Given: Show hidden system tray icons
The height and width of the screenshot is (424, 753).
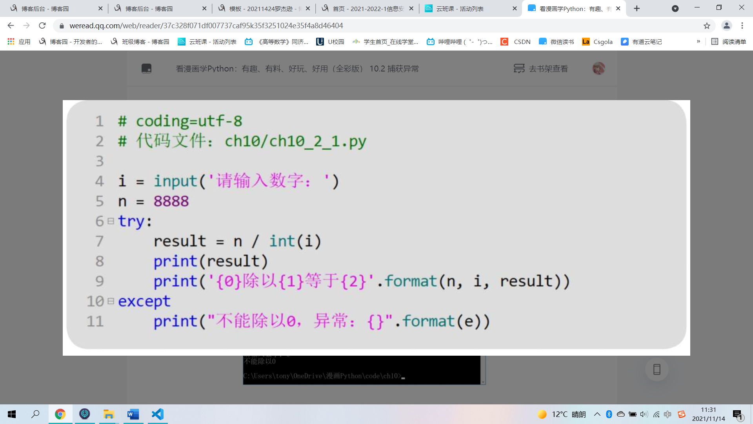Looking at the screenshot, I should click(597, 414).
